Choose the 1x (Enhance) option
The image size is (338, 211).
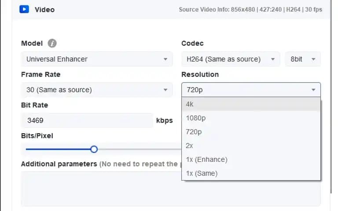pyautogui.click(x=251, y=160)
